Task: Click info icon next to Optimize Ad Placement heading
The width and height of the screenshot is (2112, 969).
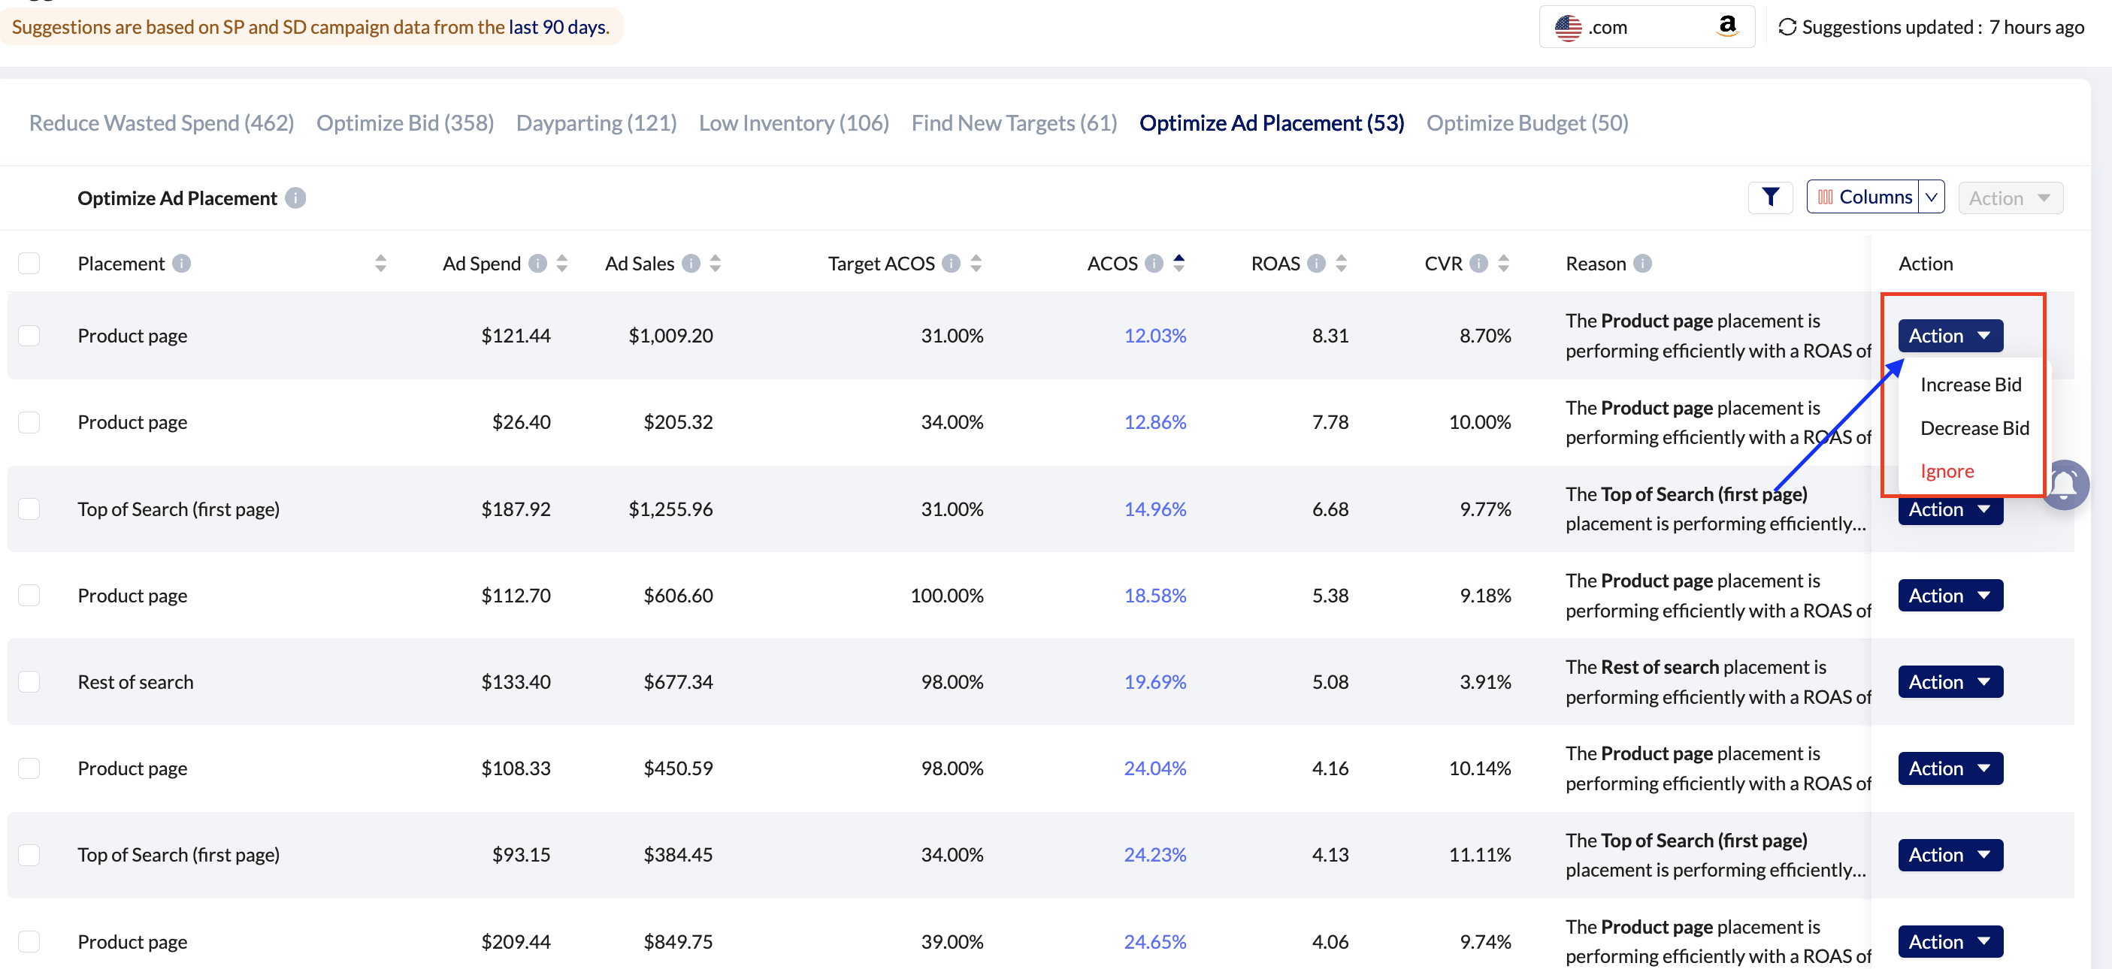Action: [x=295, y=198]
